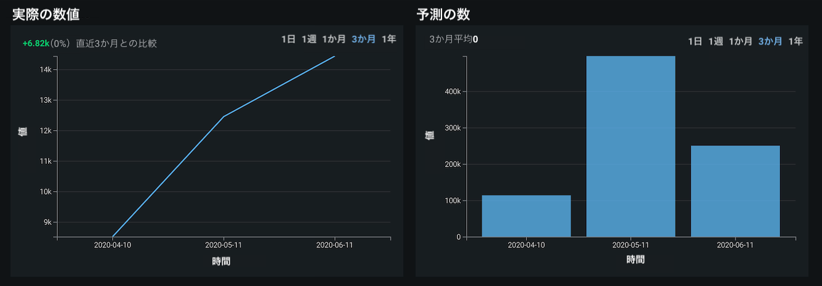Click the line's end point at 2020-06-11

click(334, 57)
